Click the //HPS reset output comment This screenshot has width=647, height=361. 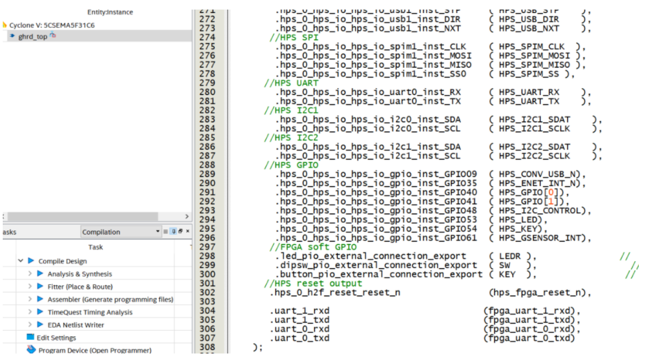313,284
